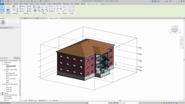
Task: Toggle Thin Lines in quick access toolbar
Action: coord(41,1)
